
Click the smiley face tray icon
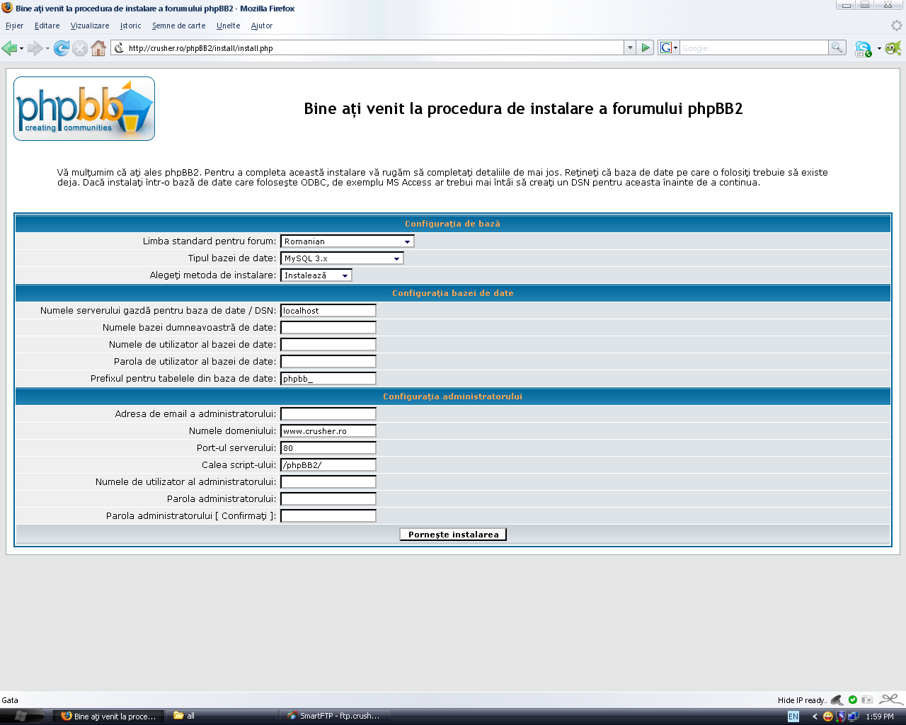pyautogui.click(x=828, y=717)
